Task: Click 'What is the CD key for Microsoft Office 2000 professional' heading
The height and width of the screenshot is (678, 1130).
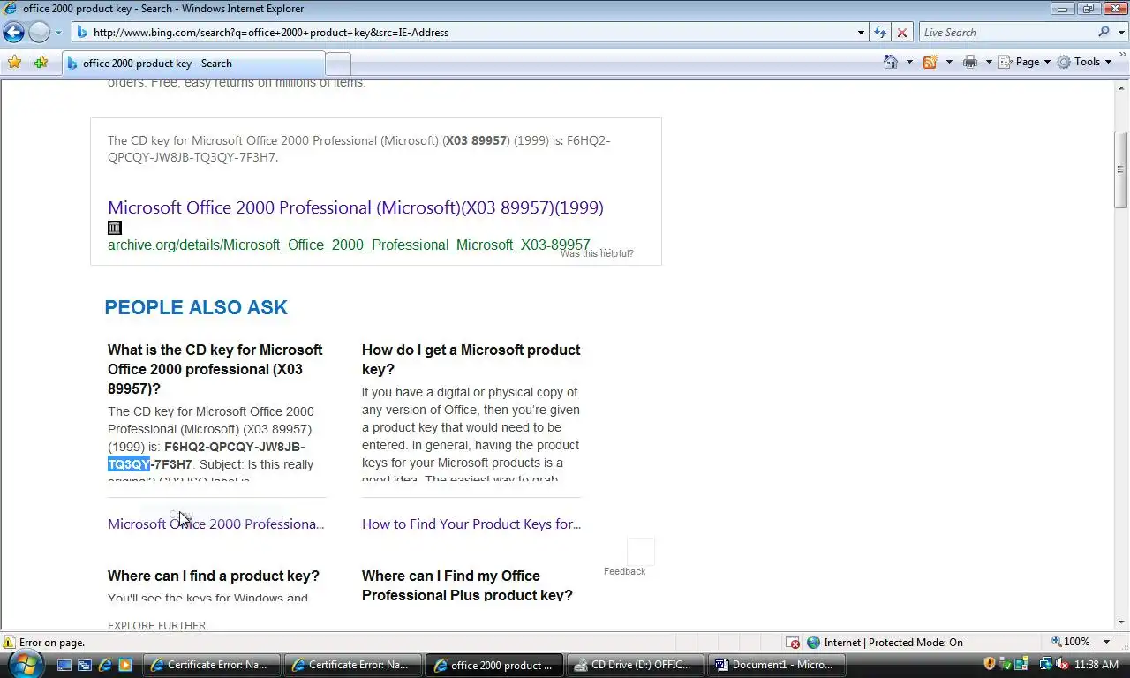Action: coord(215,369)
